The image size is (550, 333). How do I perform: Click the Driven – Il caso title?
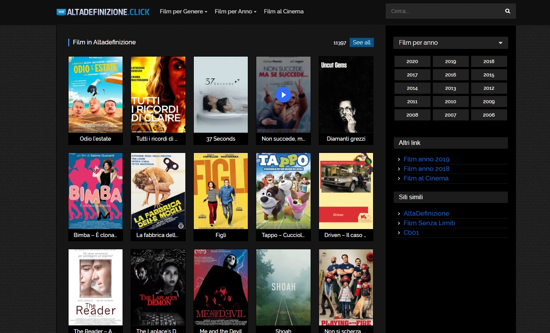346,235
